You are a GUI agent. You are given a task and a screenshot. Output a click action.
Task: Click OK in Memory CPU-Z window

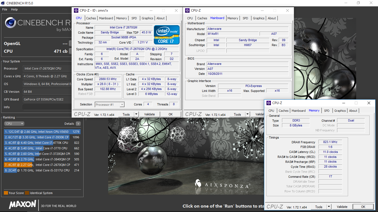click(x=363, y=207)
